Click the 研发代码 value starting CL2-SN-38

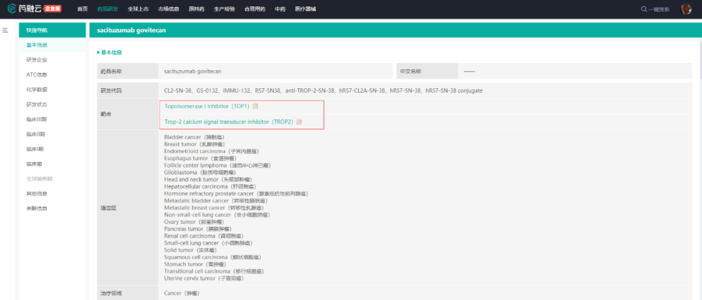point(323,91)
